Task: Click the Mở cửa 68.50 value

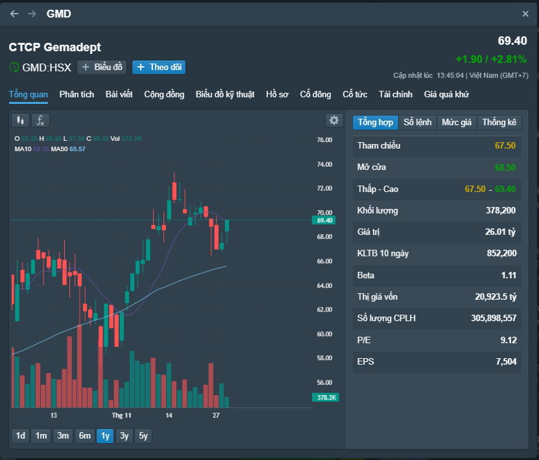Action: (505, 167)
